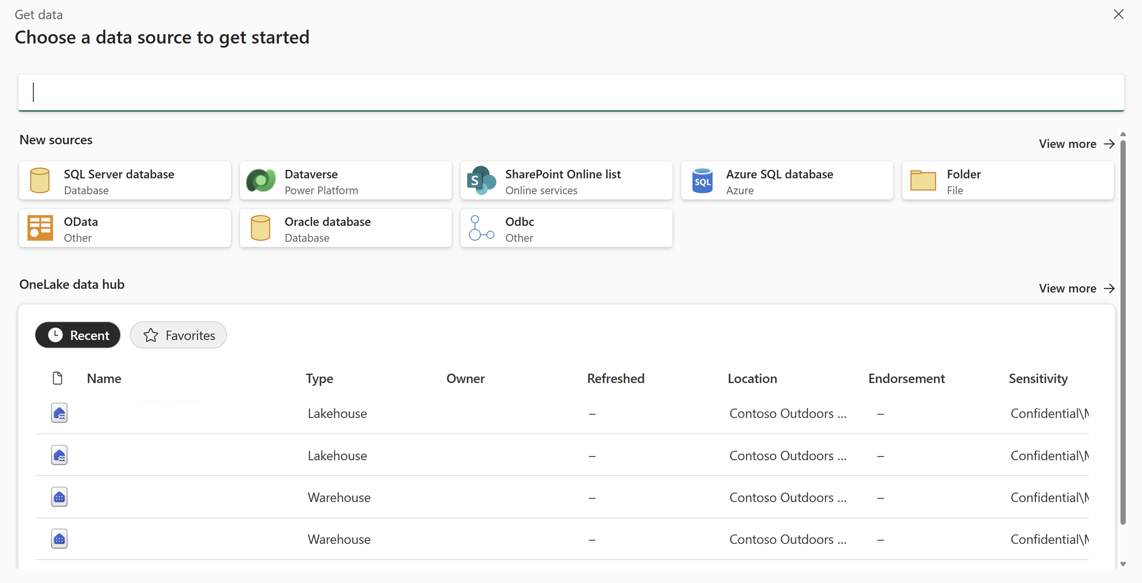Switch to the Recent tab
The height and width of the screenshot is (583, 1142).
[78, 335]
